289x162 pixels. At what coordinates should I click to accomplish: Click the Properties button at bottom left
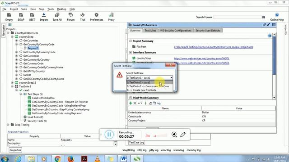[x=15, y=150]
